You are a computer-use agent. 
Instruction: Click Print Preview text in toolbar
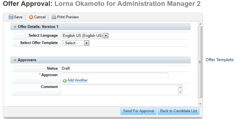coord(68,17)
